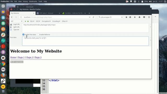Click the Bluetooth icon in top panel

pyautogui.click(x=139, y=2)
